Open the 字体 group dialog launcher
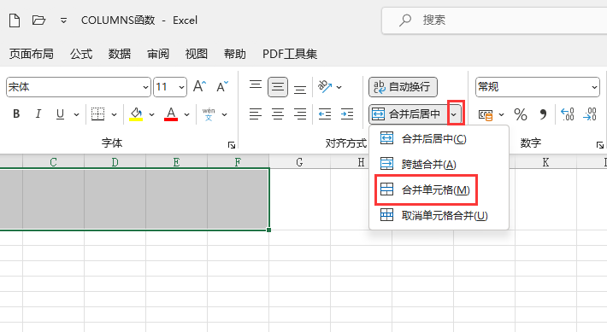607x332 pixels. click(232, 145)
